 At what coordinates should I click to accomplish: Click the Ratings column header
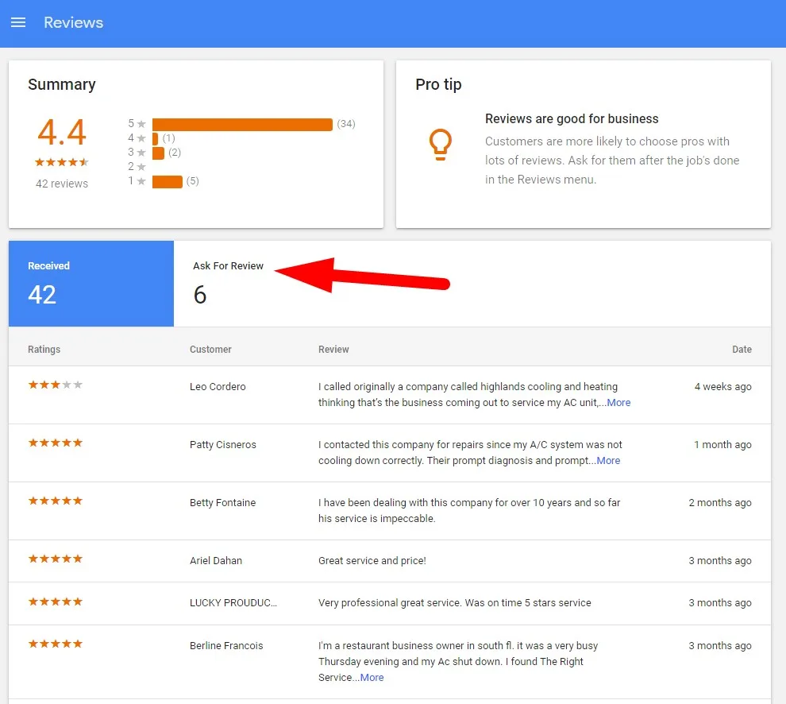44,349
